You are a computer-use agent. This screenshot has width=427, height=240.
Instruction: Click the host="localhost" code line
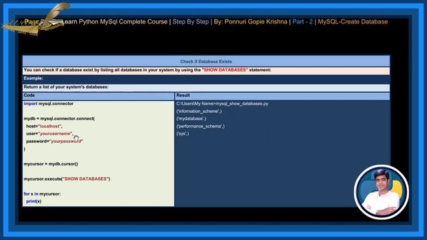[44, 126]
